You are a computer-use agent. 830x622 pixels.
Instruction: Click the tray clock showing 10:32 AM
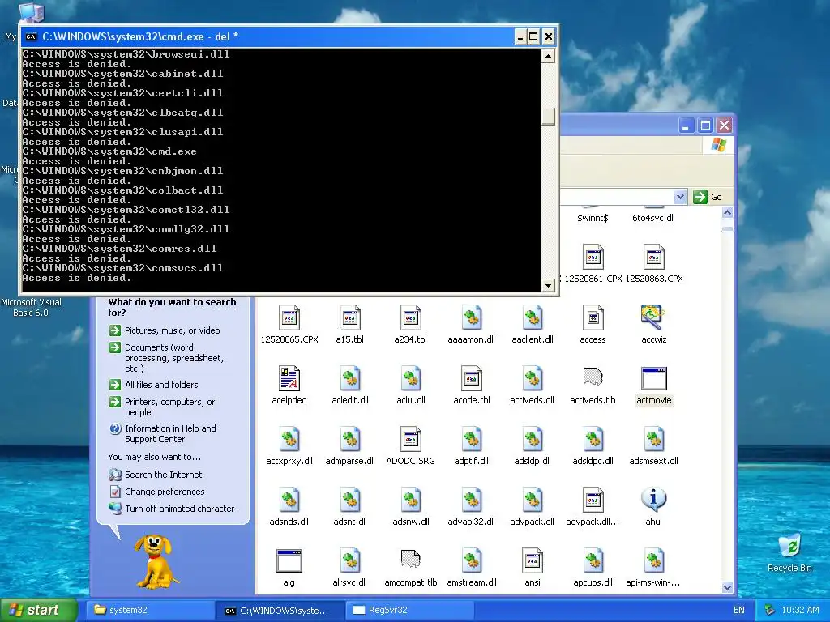pos(800,610)
